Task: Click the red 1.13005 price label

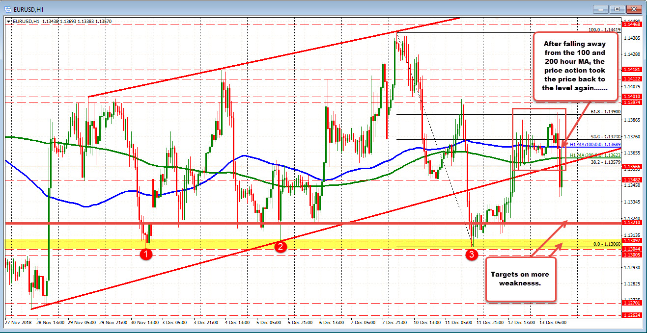Action: click(x=631, y=255)
